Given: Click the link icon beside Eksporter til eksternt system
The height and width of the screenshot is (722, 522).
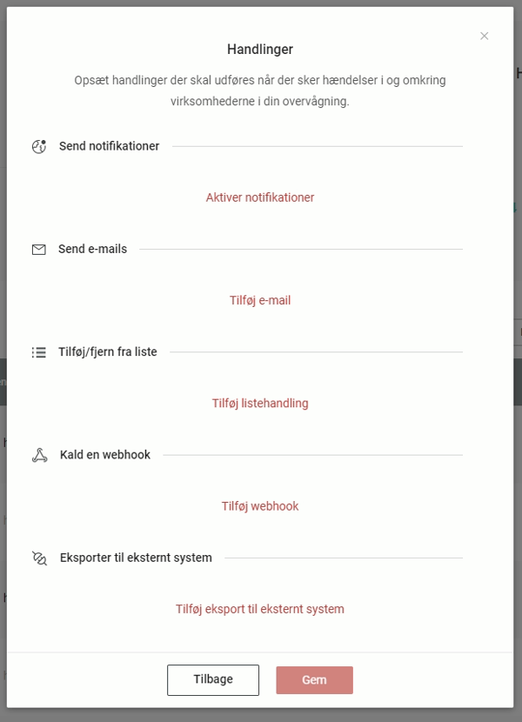Looking at the screenshot, I should click(x=39, y=558).
